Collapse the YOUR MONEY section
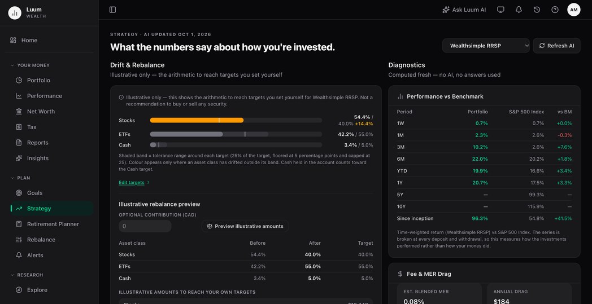 point(30,65)
